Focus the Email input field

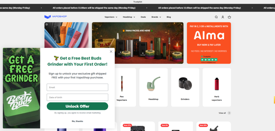pyautogui.click(x=77, y=87)
